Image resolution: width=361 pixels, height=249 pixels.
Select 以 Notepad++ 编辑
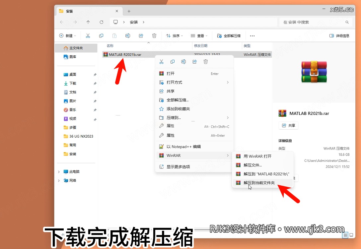(194, 147)
